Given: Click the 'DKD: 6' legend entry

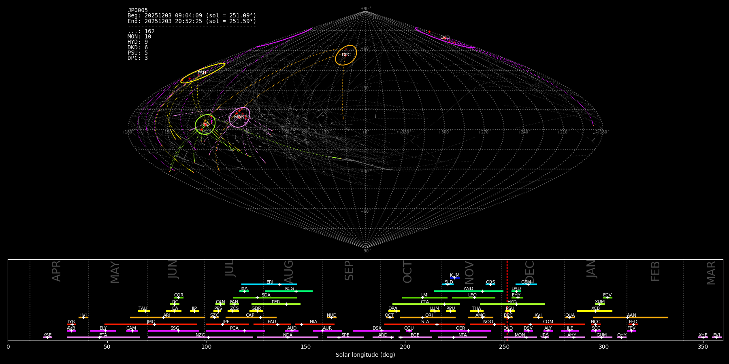Looking at the screenshot, I should coord(138,48).
